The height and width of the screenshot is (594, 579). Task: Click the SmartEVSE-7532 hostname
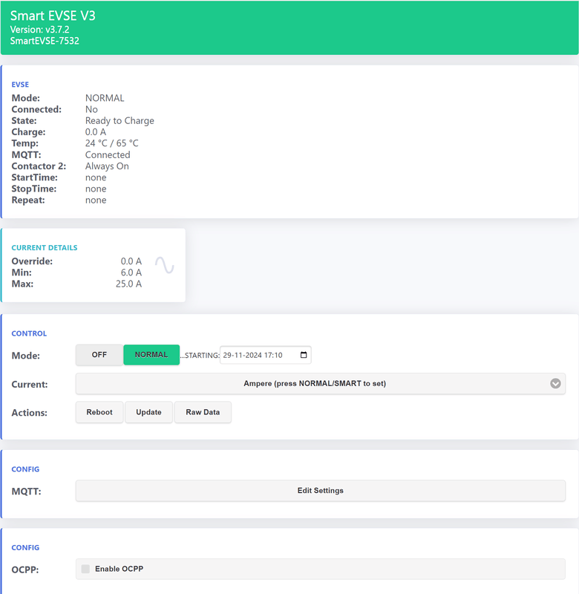[45, 41]
